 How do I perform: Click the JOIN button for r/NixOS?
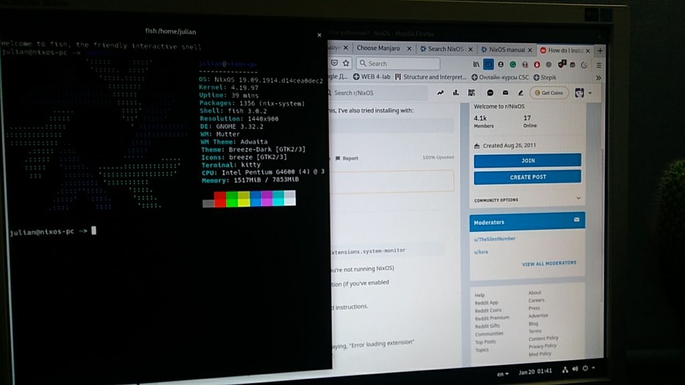coord(528,160)
